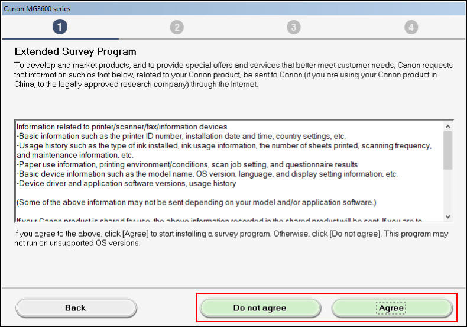This screenshot has height=327, width=467.
Task: Click the line 'Information related to printer/scanner/fax/information devices'
Action: 122,127
